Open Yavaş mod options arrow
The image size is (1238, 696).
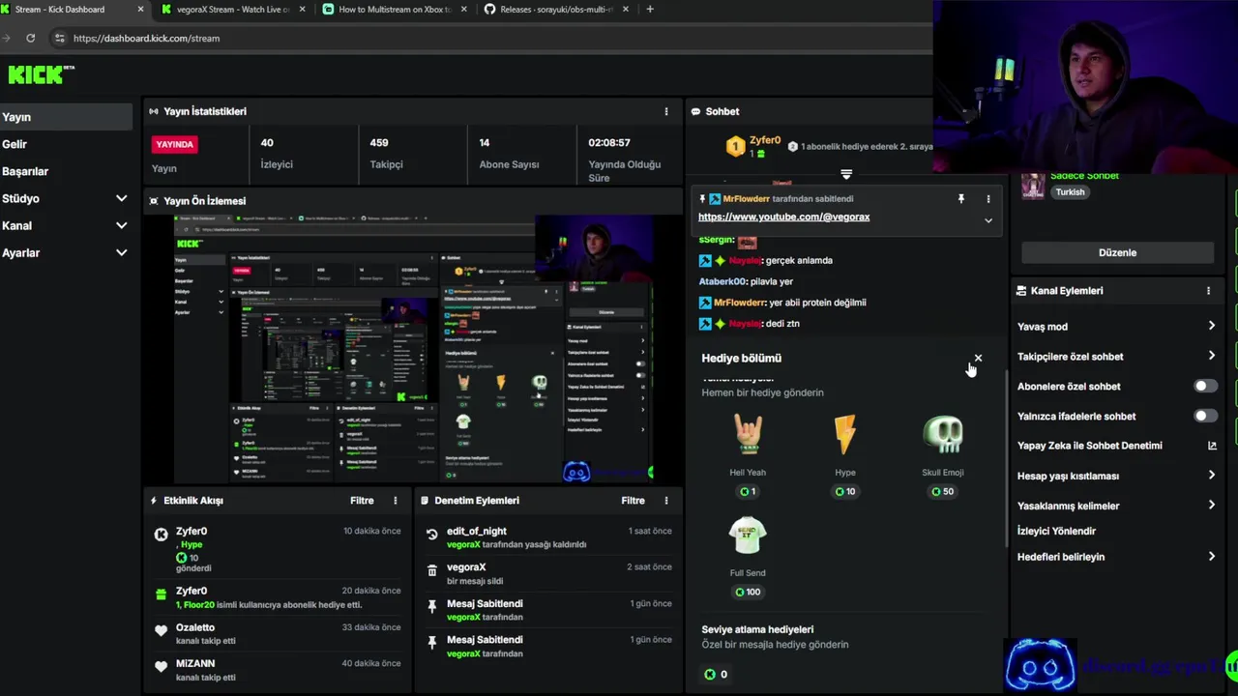[x=1211, y=327]
